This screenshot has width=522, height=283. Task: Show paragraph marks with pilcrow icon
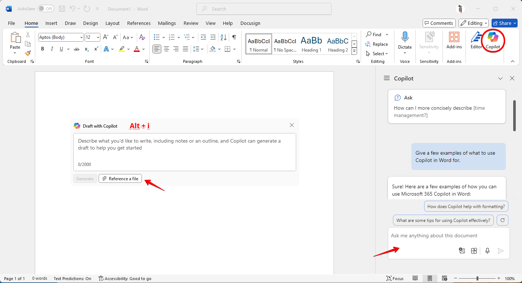click(234, 37)
